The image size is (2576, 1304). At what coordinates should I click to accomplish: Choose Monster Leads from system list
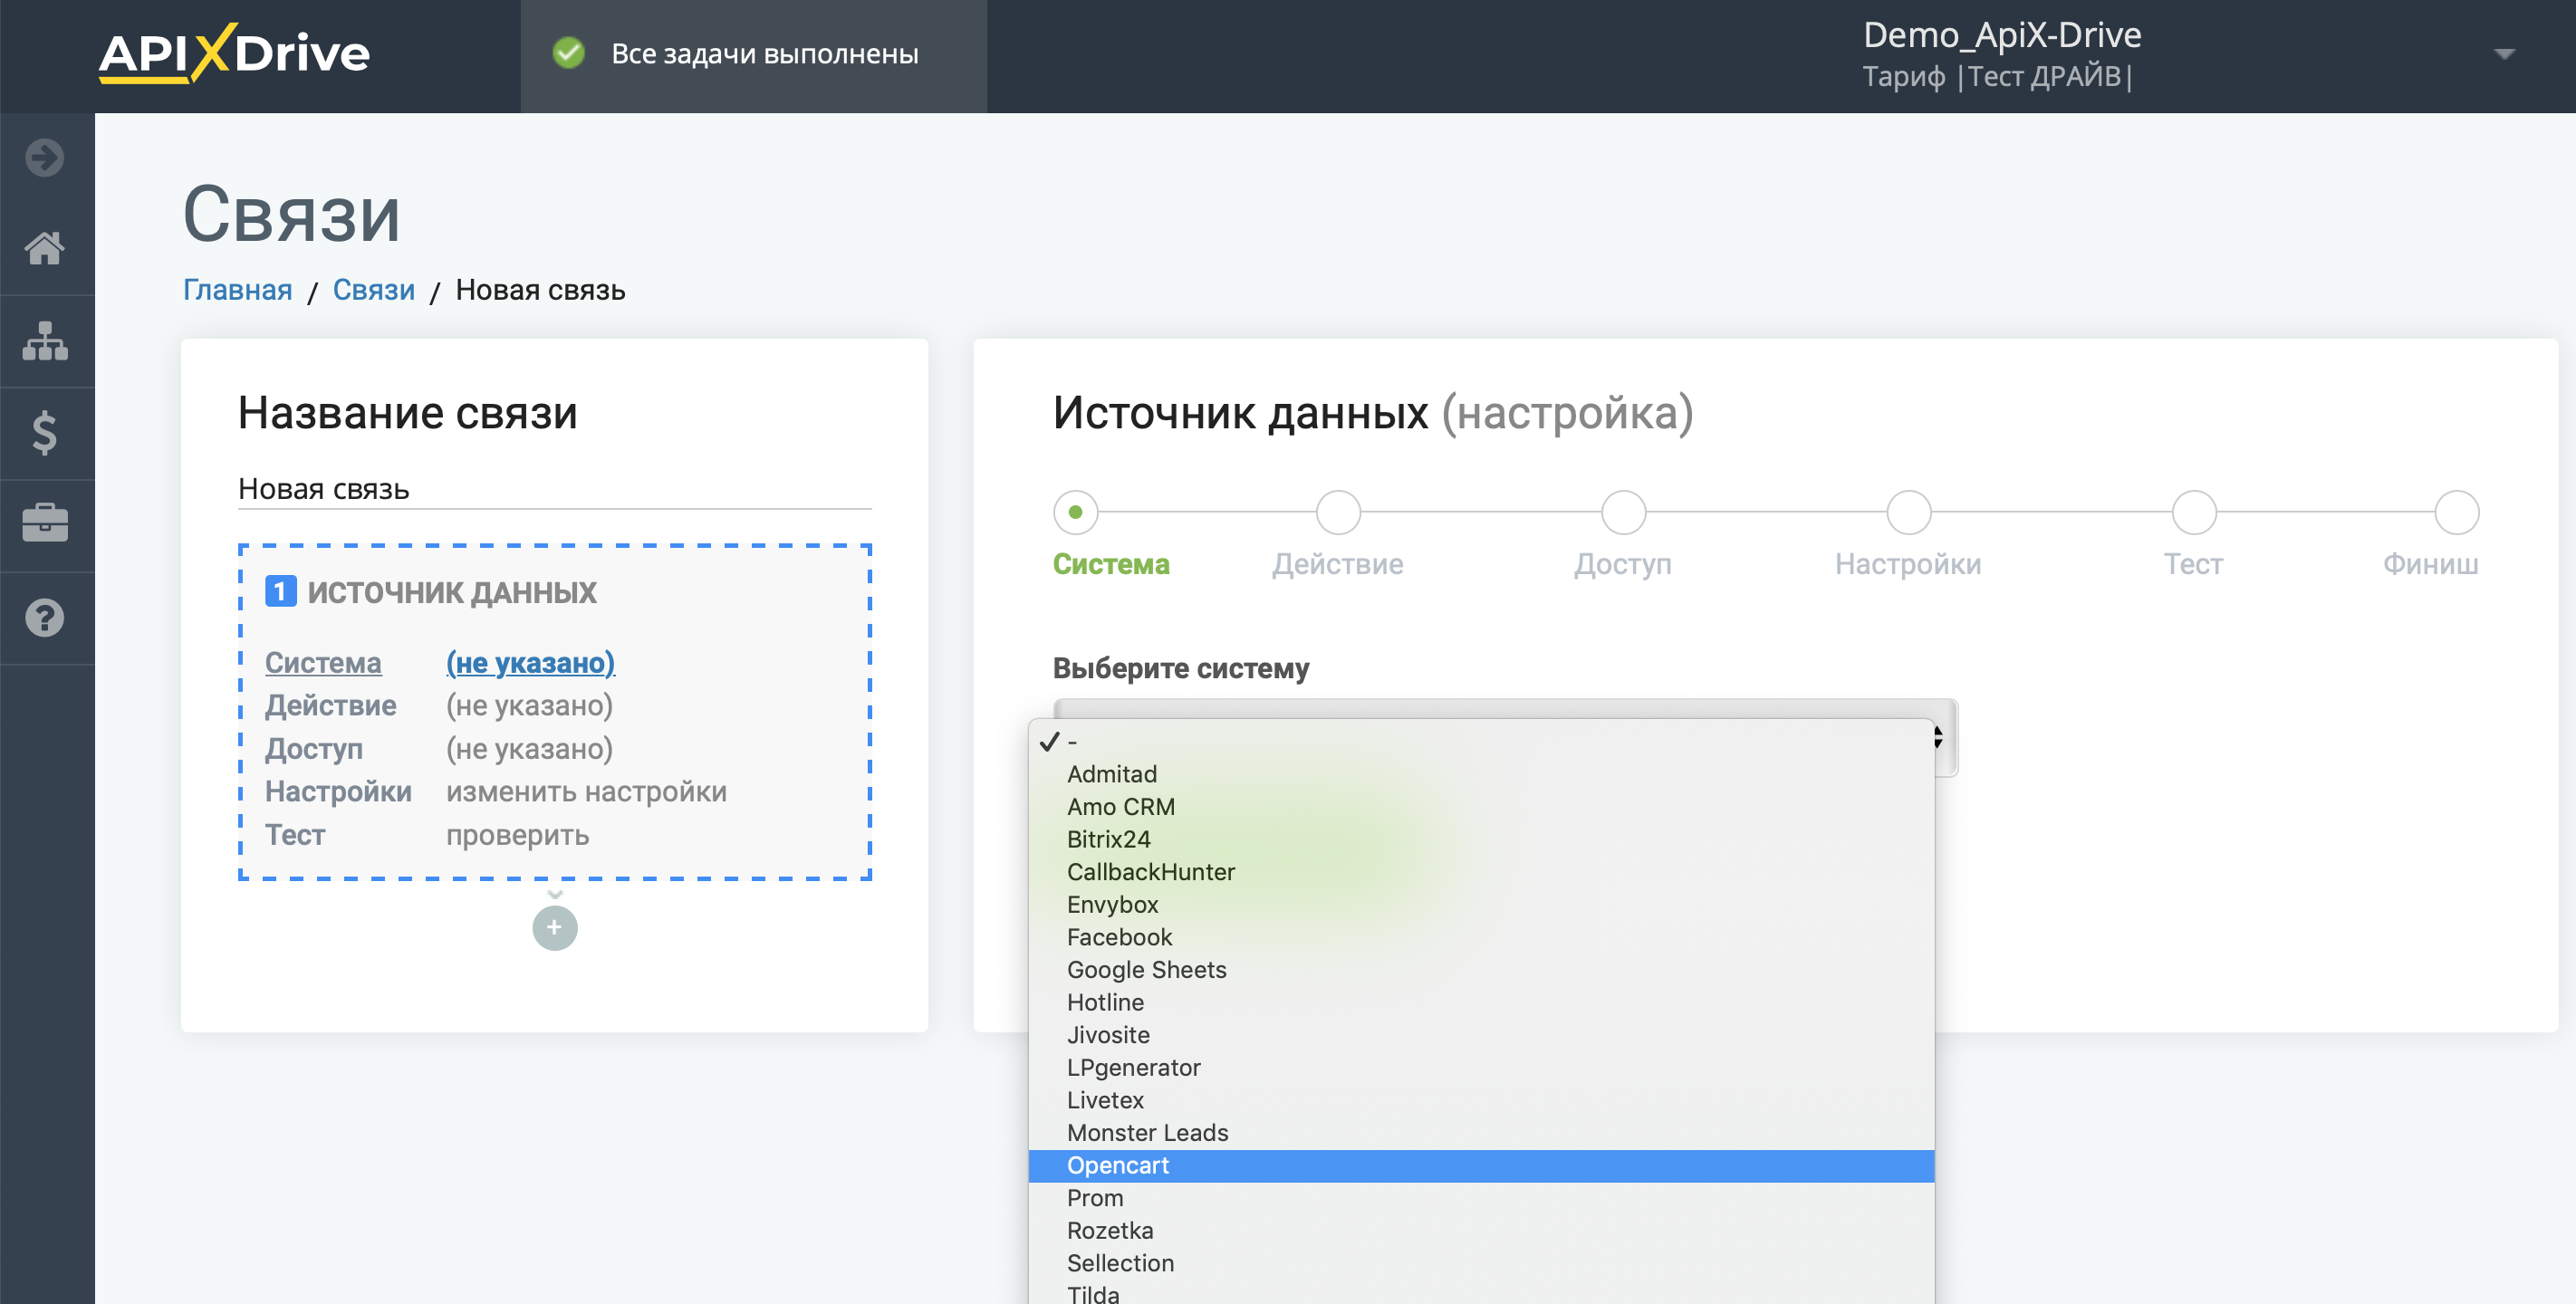tap(1481, 1133)
